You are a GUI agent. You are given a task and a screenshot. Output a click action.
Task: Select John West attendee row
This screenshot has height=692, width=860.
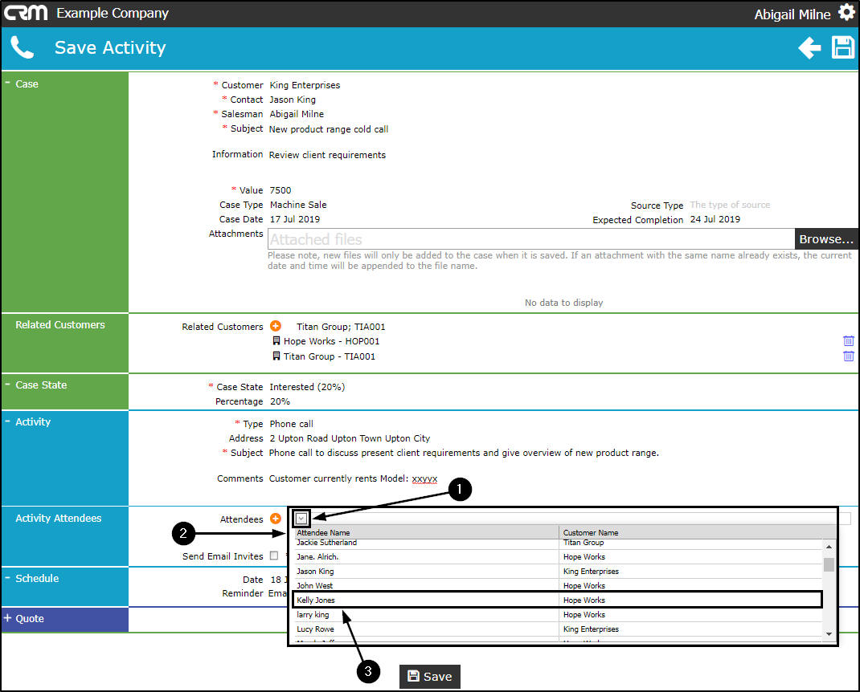558,586
